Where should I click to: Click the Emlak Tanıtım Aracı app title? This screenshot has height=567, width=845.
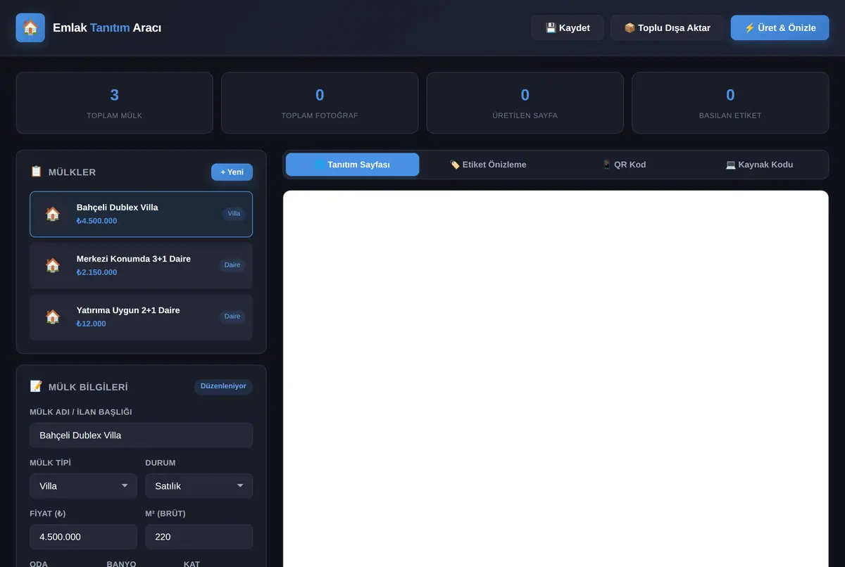(107, 28)
